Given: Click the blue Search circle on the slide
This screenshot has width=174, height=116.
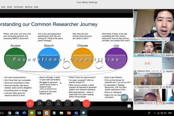Looking at the screenshot, I should (x=49, y=58).
